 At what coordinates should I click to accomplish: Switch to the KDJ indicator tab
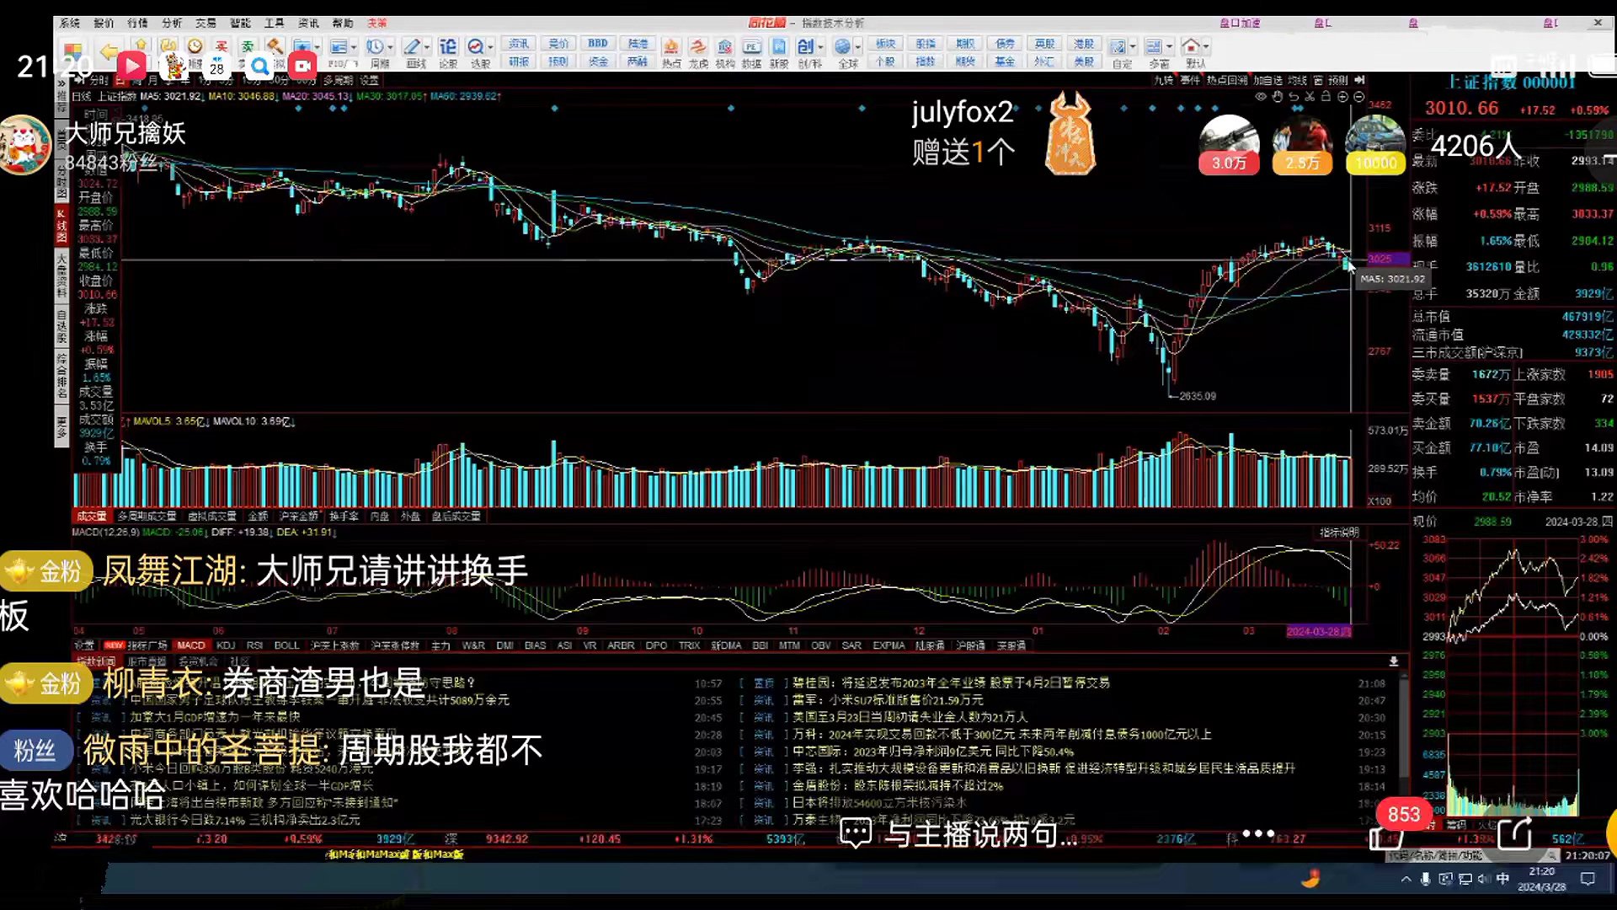click(x=226, y=645)
